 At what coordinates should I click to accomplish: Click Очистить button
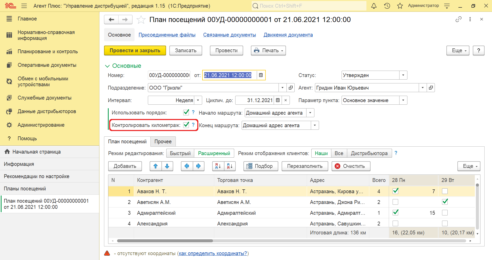[351, 166]
